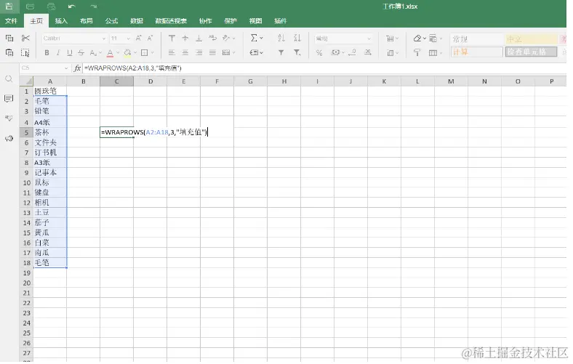
Task: Click the Paste icon in toolbar
Action: 9,52
